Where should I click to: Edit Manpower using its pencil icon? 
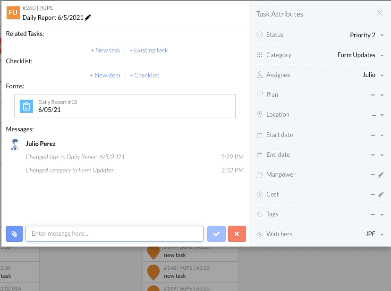(381, 175)
